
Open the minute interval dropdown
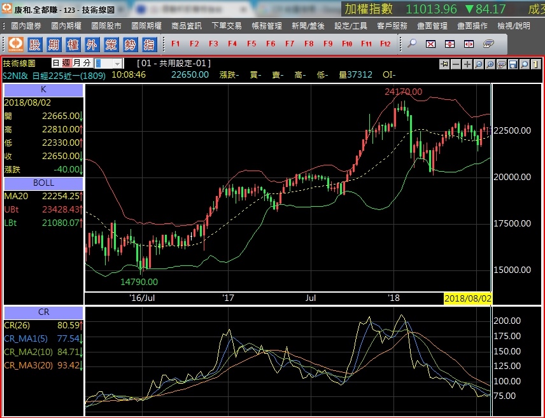(118, 64)
